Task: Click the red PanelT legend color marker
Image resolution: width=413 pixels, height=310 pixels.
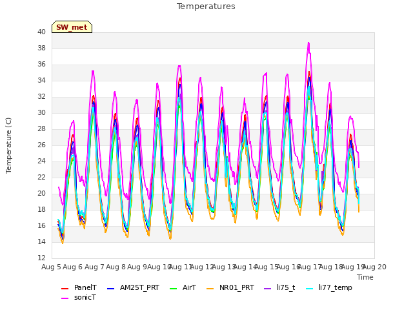Action: click(x=65, y=289)
